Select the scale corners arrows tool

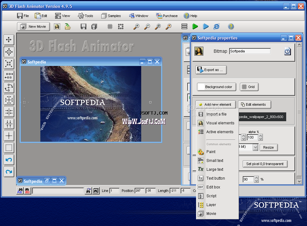(9, 64)
